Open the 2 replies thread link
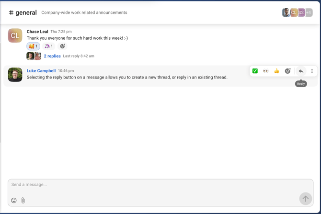 52,56
